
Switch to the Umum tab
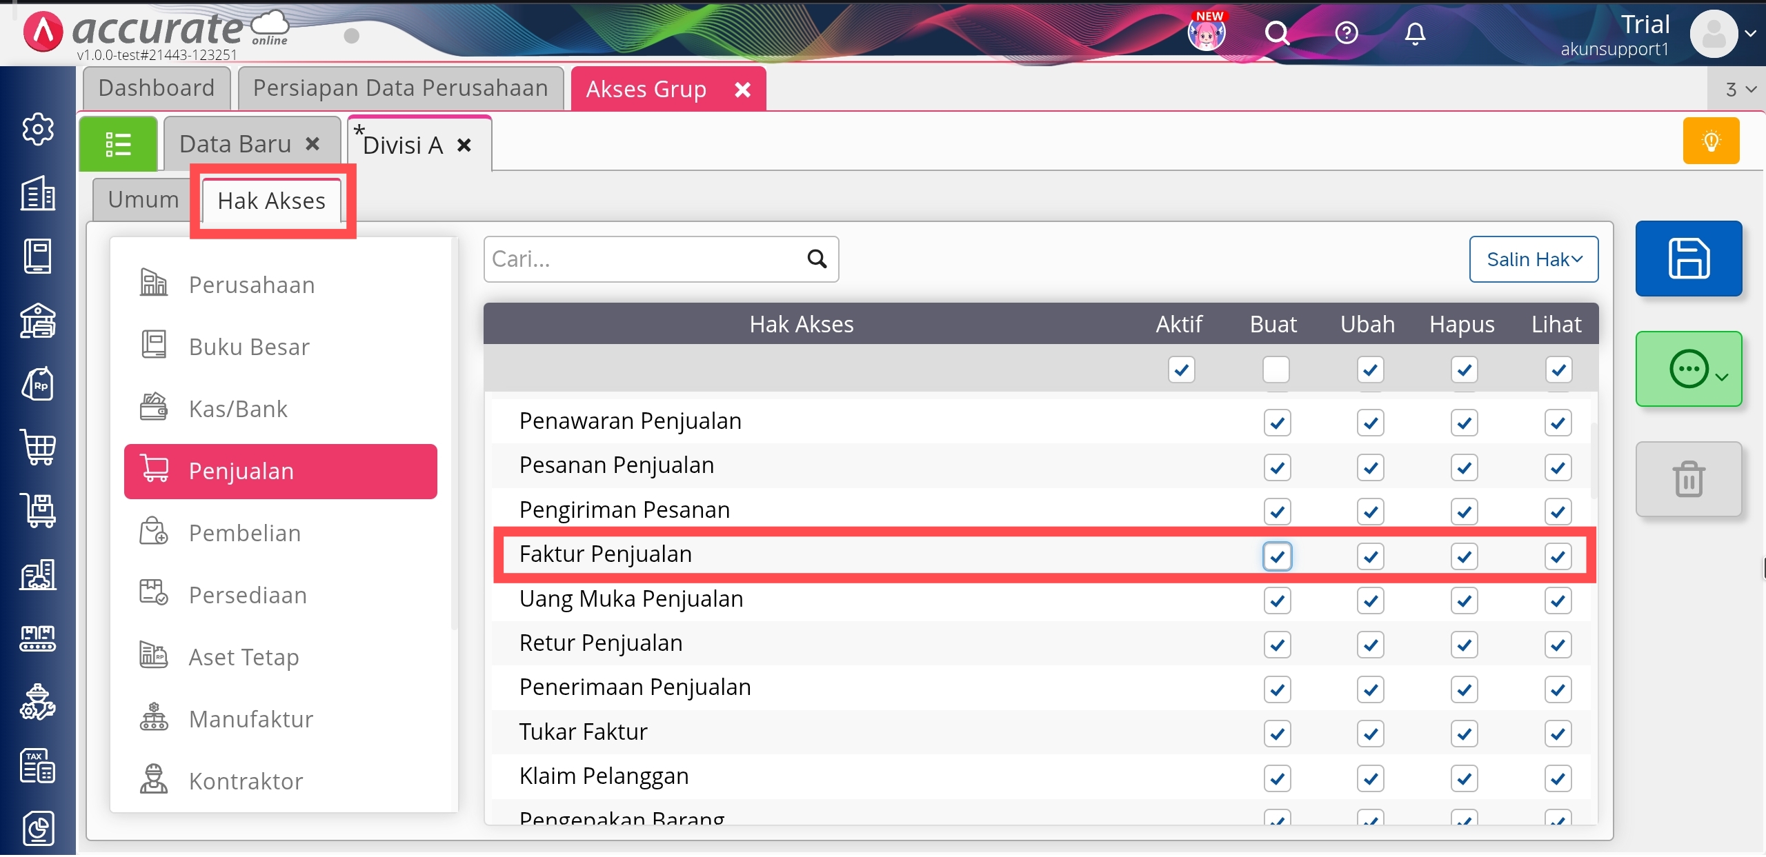point(143,200)
